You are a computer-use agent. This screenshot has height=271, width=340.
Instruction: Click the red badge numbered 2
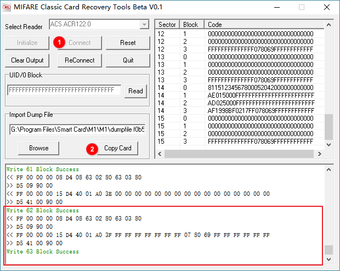[x=93, y=149]
